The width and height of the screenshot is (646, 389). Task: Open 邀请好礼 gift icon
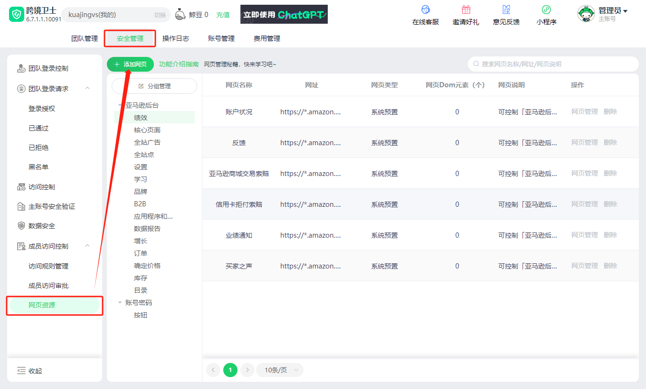(x=466, y=9)
